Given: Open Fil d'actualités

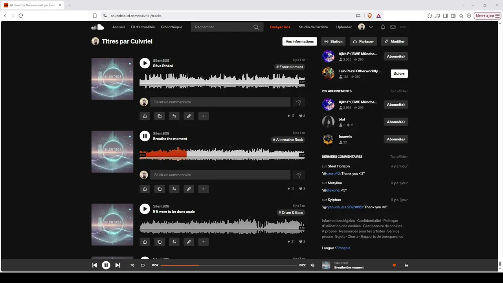Looking at the screenshot, I should pyautogui.click(x=143, y=27).
